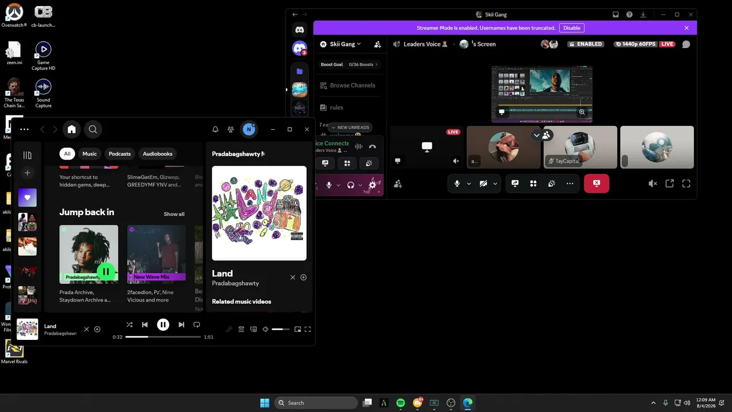Seek on the Spotify song progress bar

(x=163, y=337)
